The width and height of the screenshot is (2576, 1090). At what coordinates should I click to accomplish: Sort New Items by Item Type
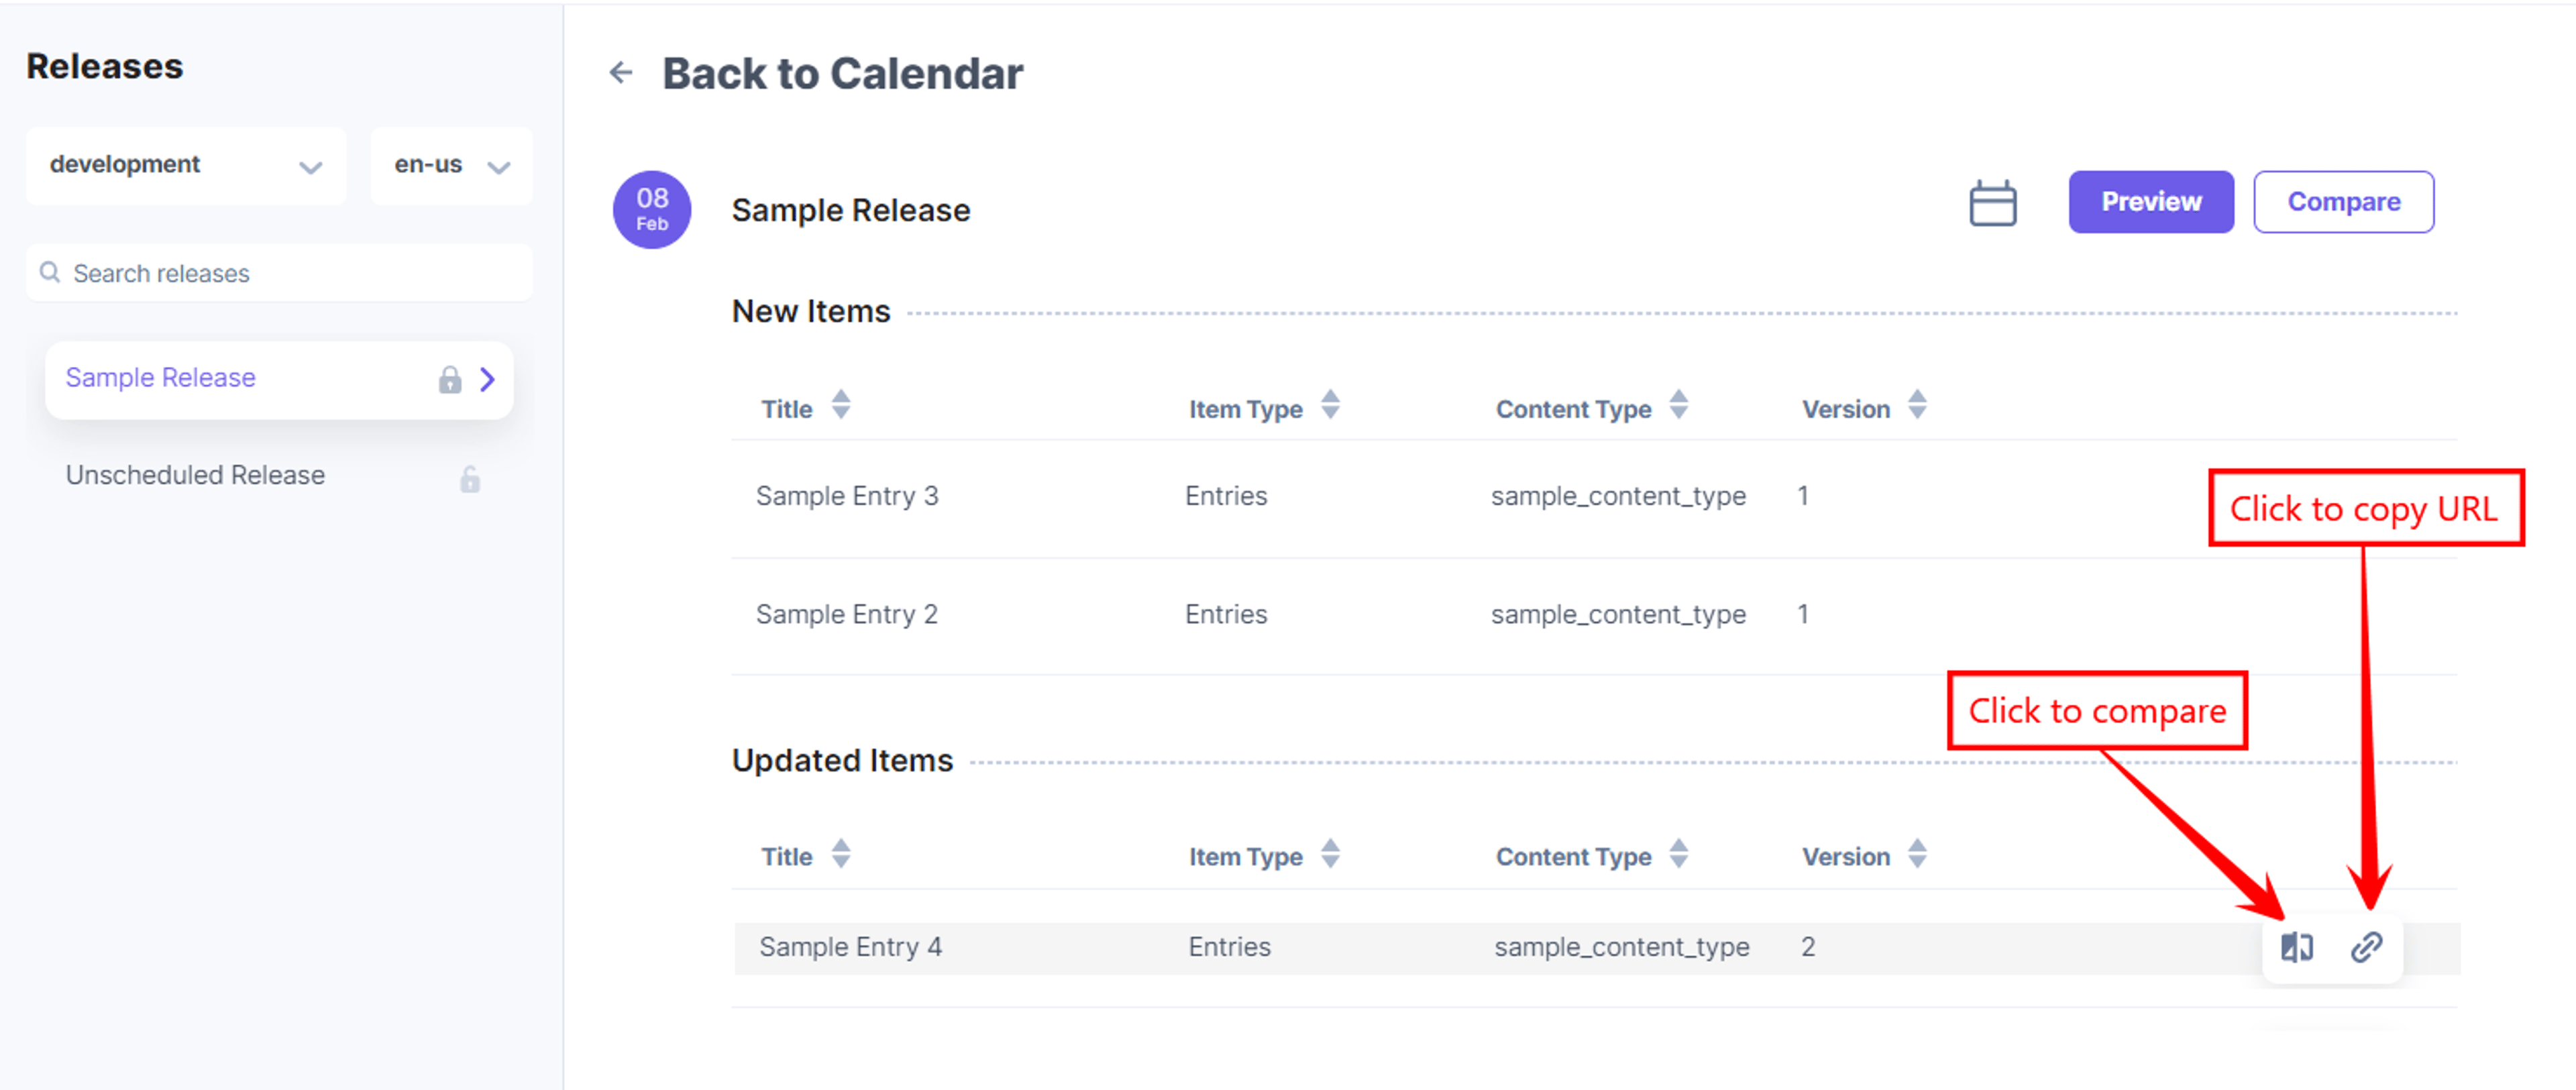click(x=1330, y=405)
